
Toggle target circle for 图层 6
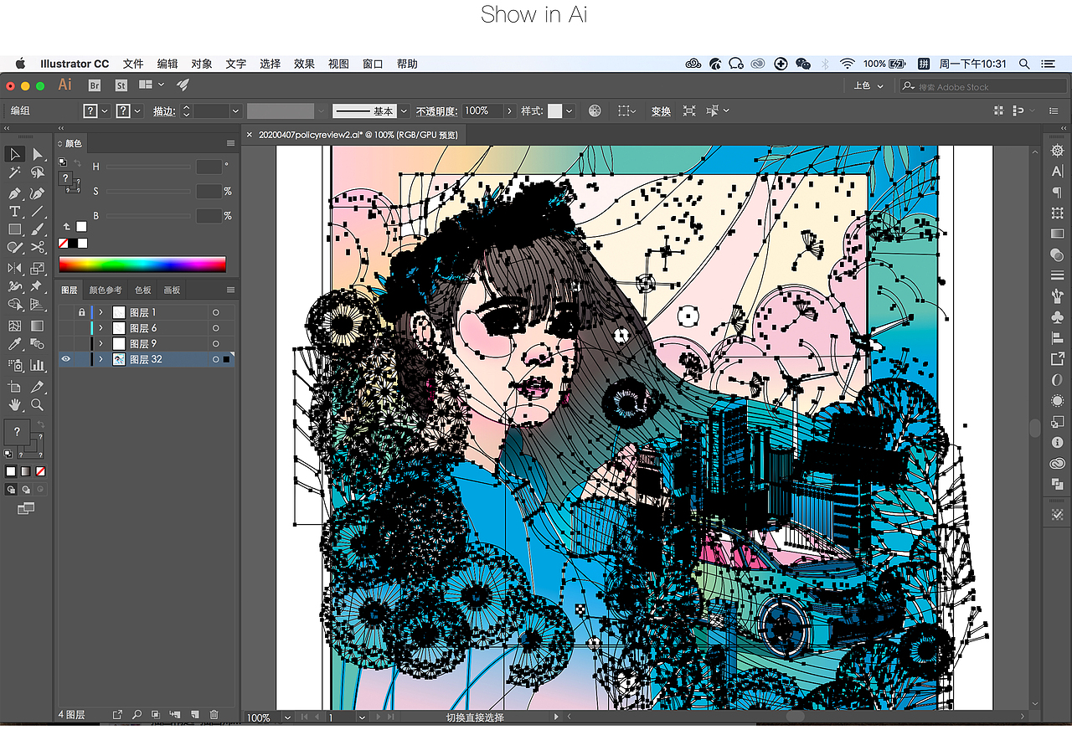[x=215, y=328]
